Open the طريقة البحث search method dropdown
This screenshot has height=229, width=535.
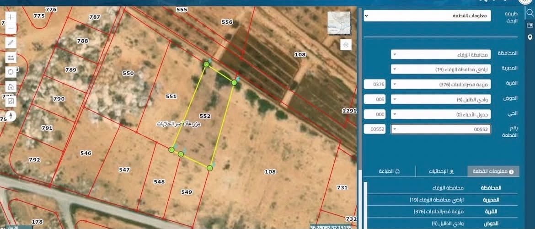coord(427,16)
